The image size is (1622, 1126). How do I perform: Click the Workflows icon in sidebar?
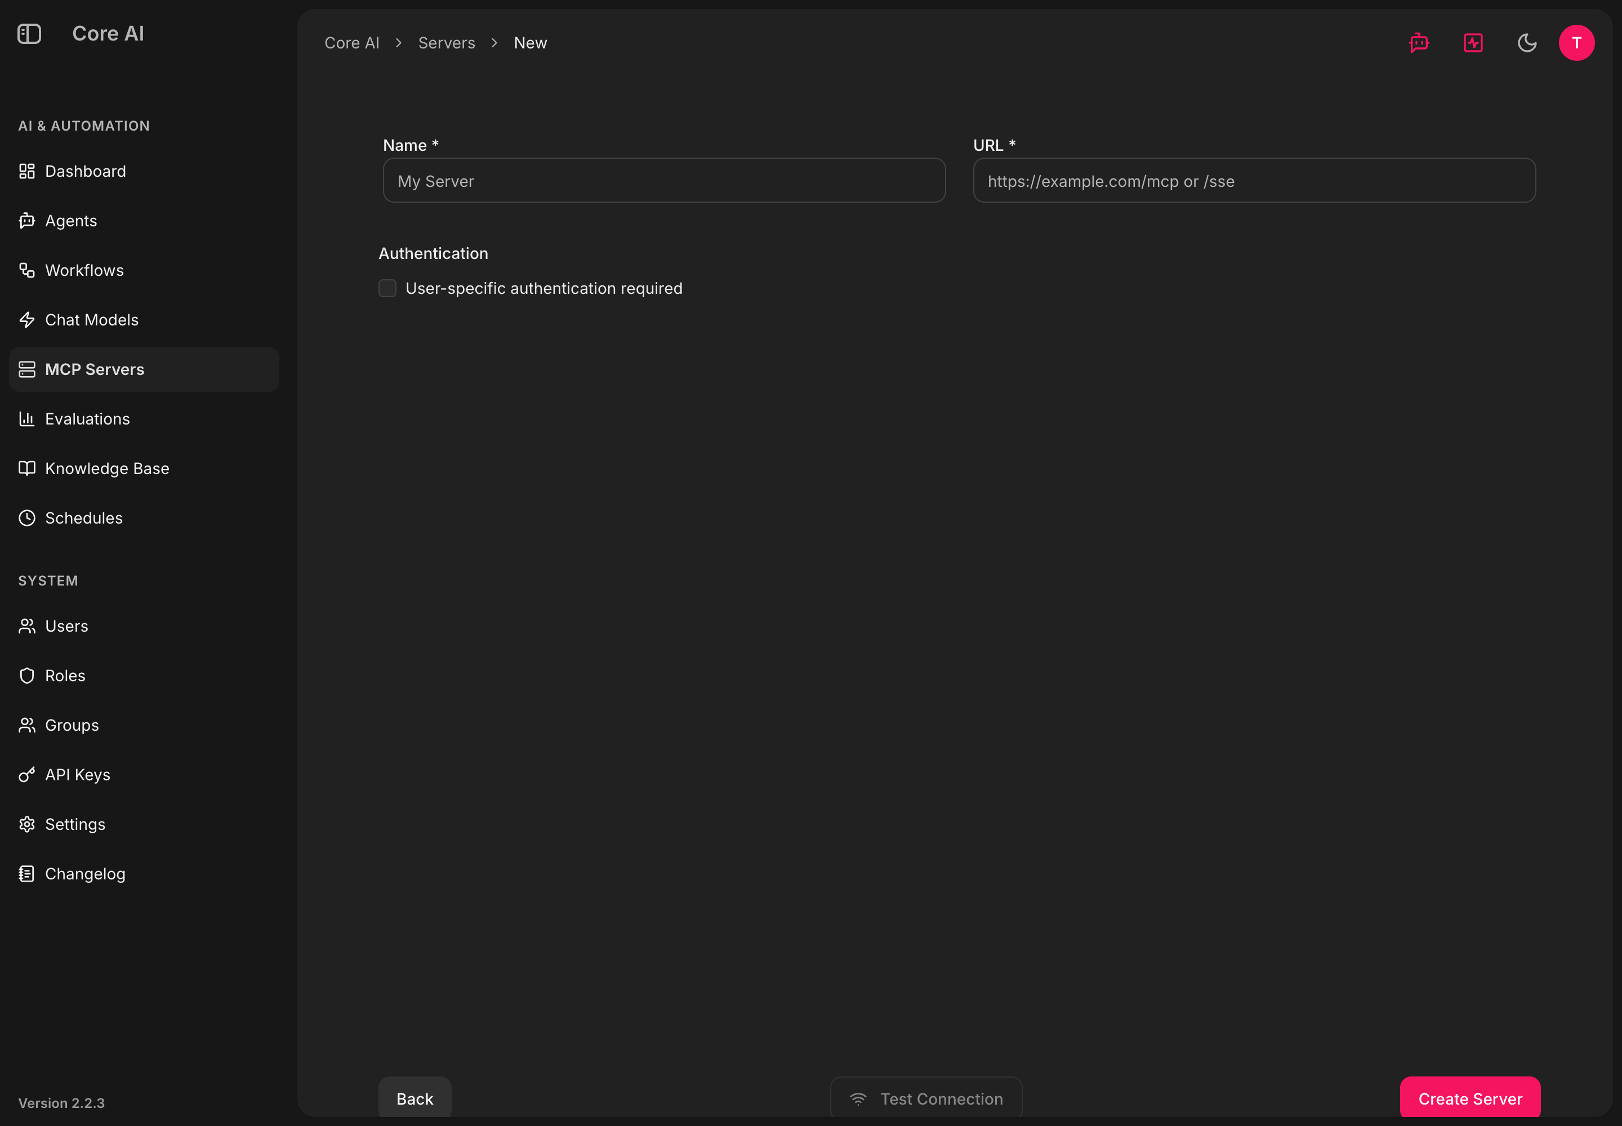pos(27,270)
